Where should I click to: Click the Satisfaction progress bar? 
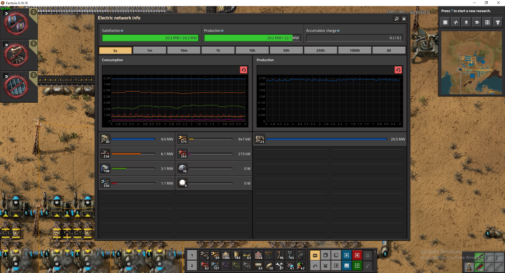[150, 38]
